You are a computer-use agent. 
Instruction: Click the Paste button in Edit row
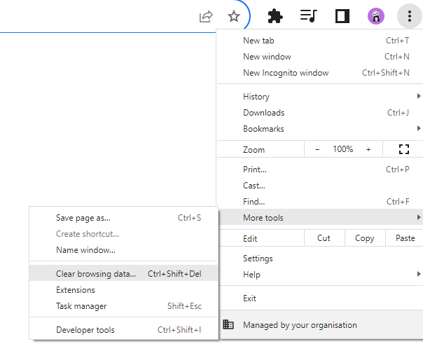click(405, 238)
